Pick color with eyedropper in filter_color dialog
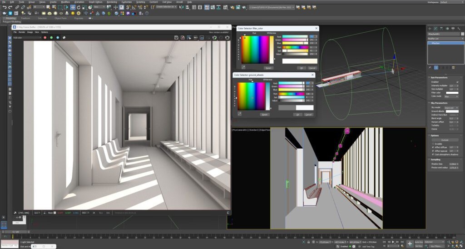 click(243, 67)
